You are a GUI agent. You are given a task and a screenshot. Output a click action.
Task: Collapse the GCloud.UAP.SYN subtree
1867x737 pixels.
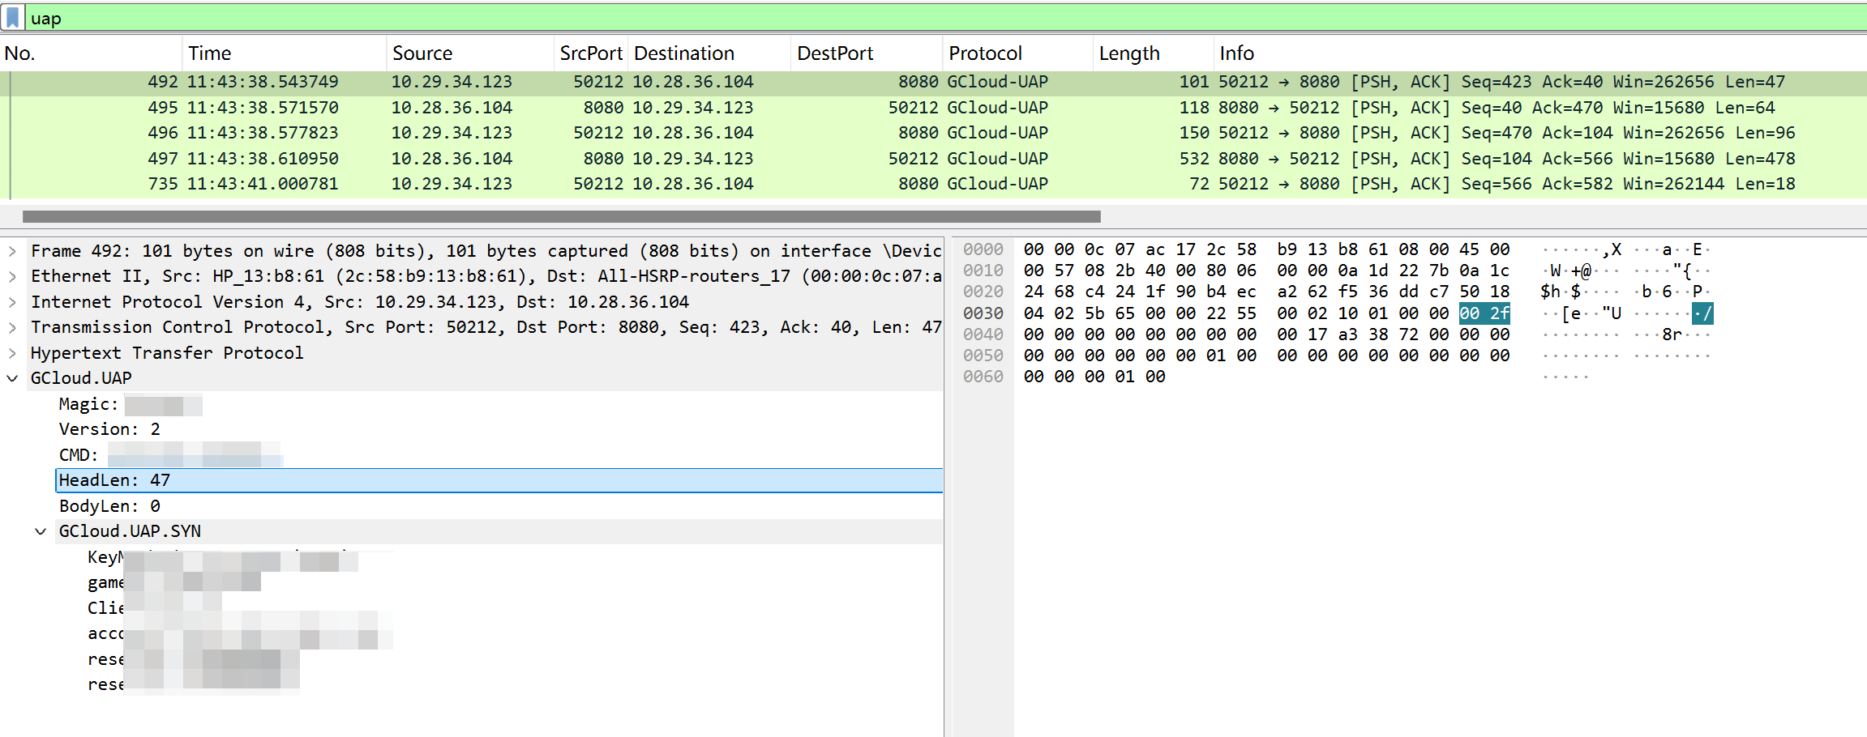[41, 531]
